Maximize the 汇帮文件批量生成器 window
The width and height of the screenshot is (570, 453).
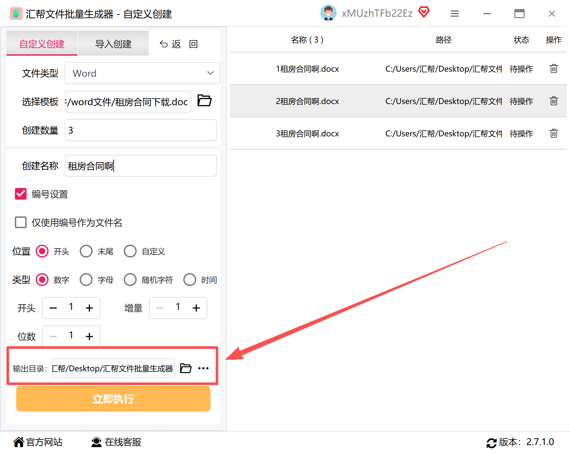519,14
